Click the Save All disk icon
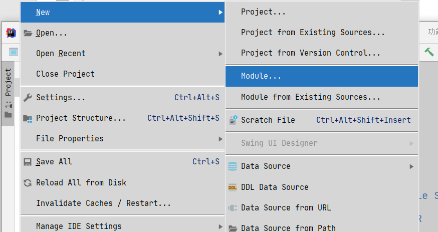This screenshot has height=232, width=438. (28, 162)
